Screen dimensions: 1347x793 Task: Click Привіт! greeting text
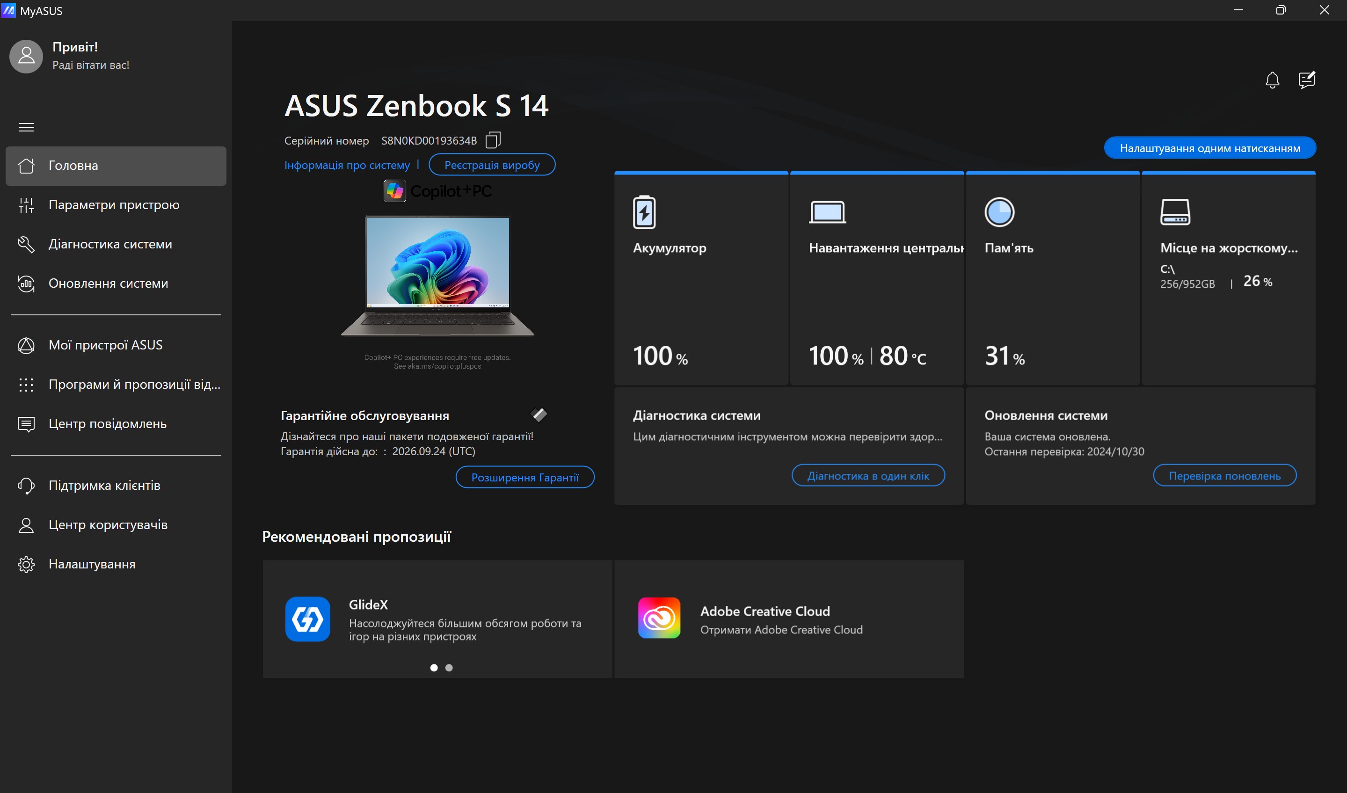pyautogui.click(x=75, y=47)
